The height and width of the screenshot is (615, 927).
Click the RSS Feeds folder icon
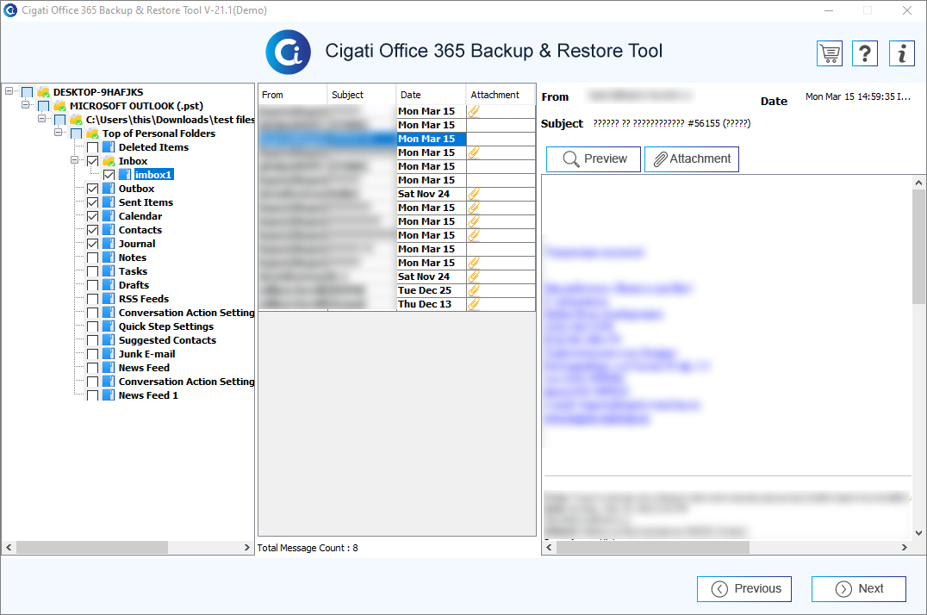[x=109, y=299]
